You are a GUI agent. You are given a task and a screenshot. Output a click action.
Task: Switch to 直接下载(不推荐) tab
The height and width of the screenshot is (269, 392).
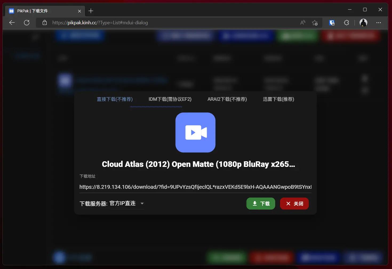click(x=115, y=99)
